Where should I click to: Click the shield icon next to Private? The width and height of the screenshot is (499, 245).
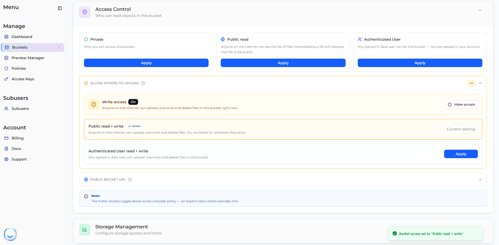86,39
